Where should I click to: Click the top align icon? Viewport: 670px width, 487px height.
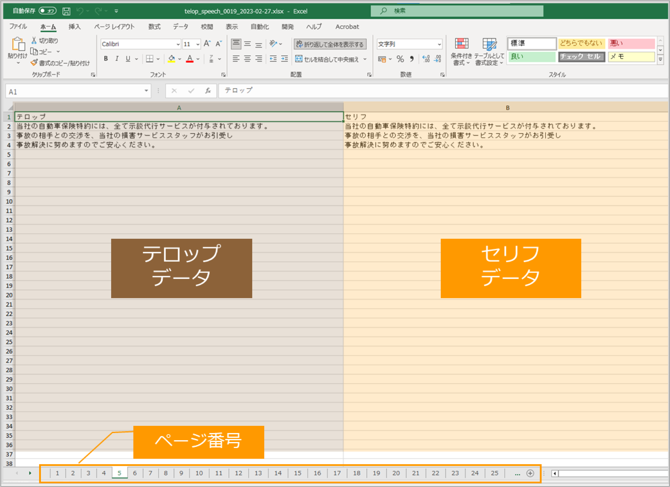click(236, 44)
